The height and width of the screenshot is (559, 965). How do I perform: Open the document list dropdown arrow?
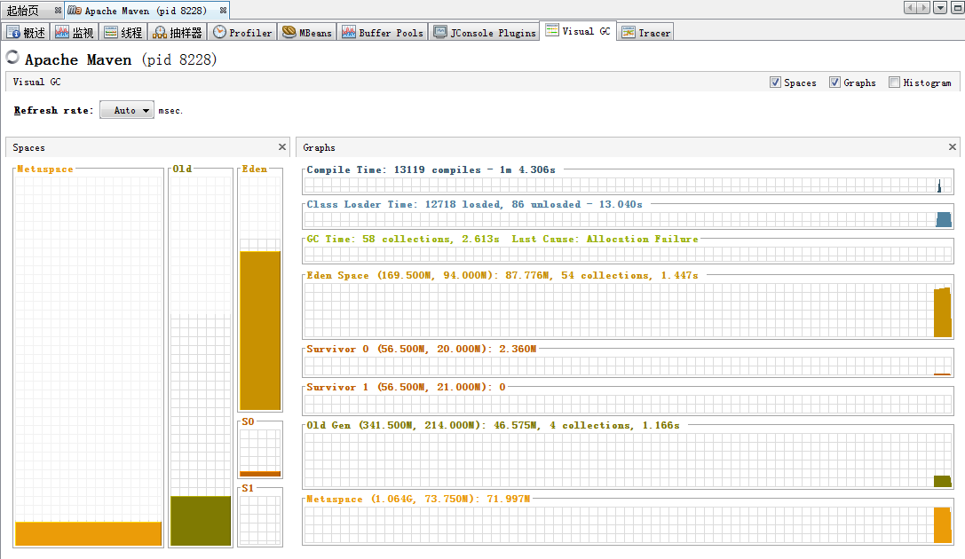click(x=940, y=8)
